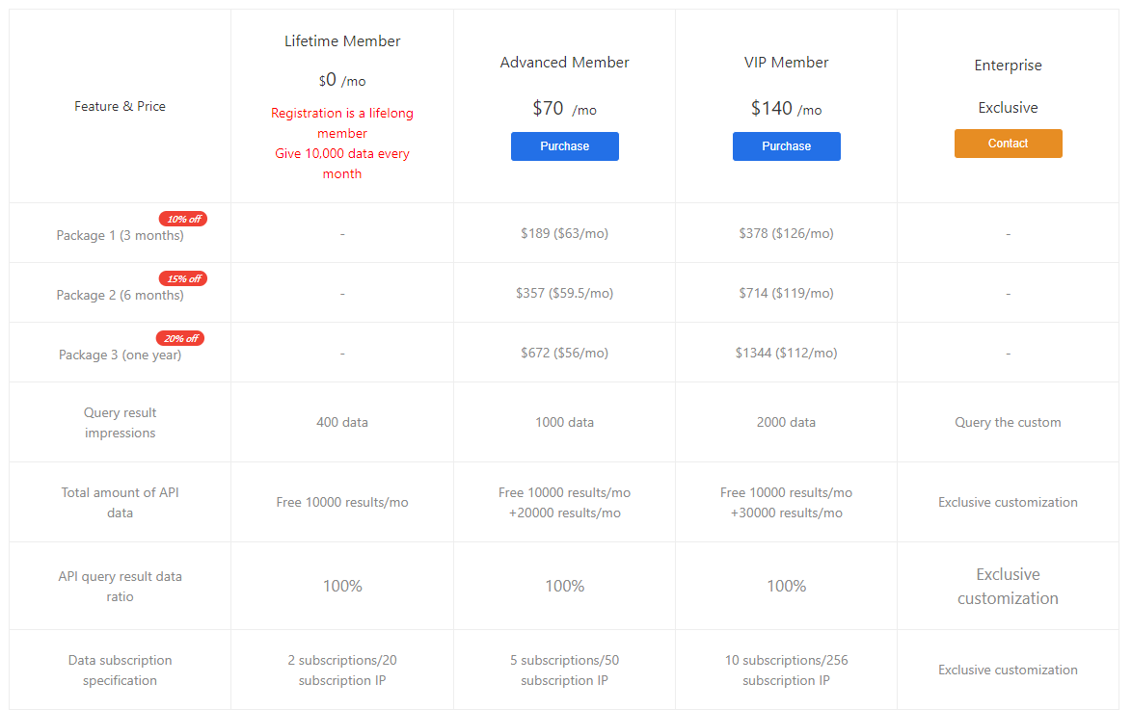Click Exclusive customization in API data ratio row
Viewport: 1132px width, 710px height.
pos(1008,586)
